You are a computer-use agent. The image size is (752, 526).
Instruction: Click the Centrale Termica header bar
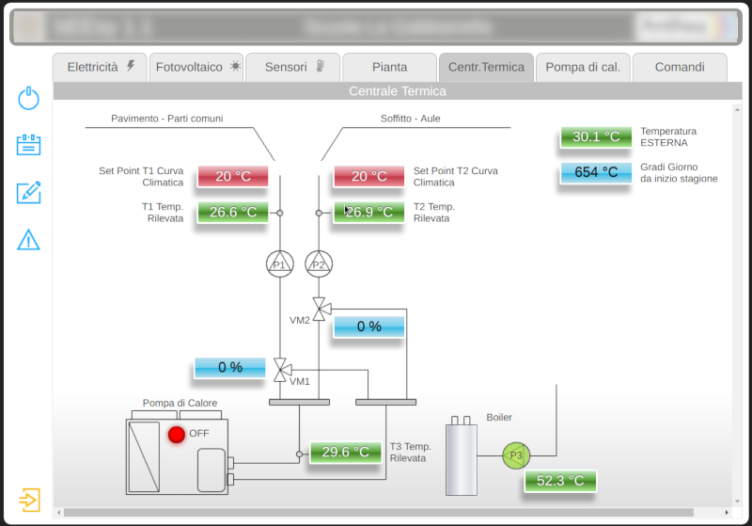[x=398, y=91]
